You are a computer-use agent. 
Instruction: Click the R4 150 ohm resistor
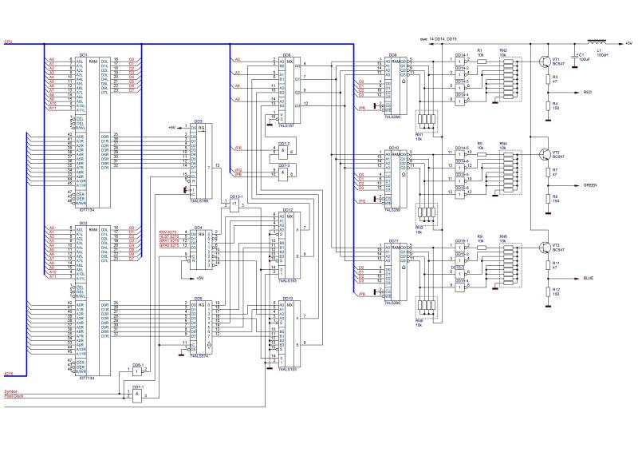[x=549, y=105]
